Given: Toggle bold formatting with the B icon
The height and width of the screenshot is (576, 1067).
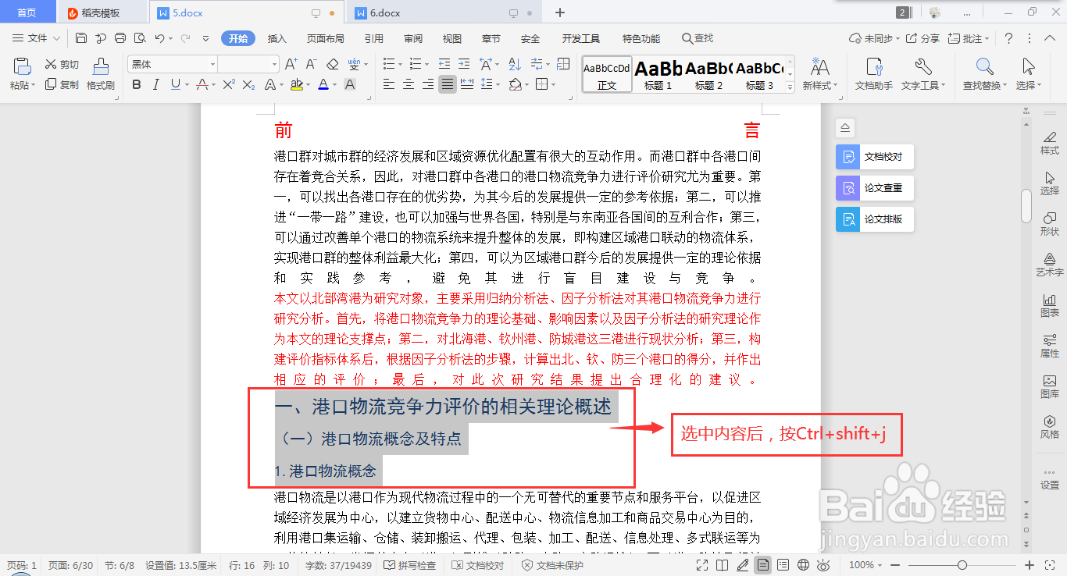Looking at the screenshot, I should coord(137,84).
